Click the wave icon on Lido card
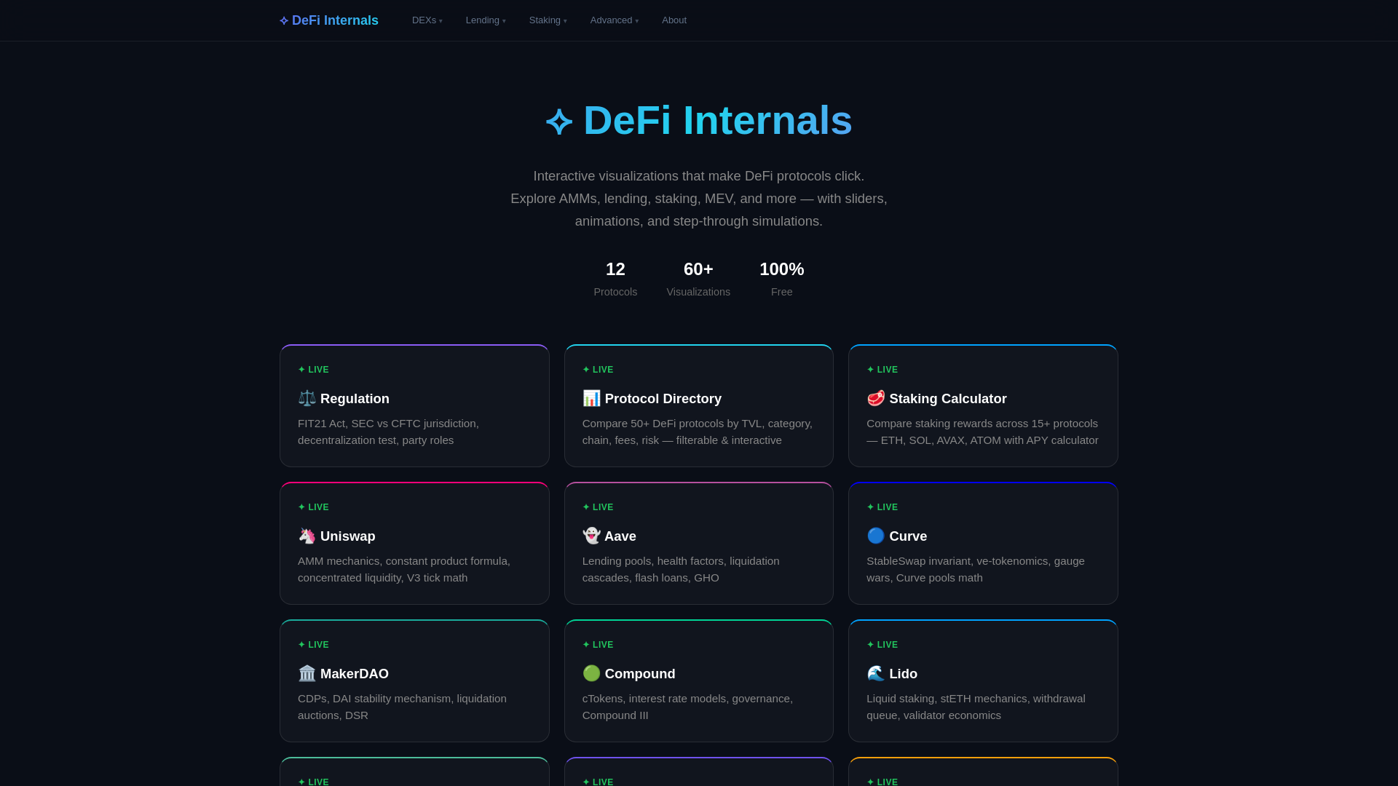This screenshot has height=786, width=1398. 876,673
